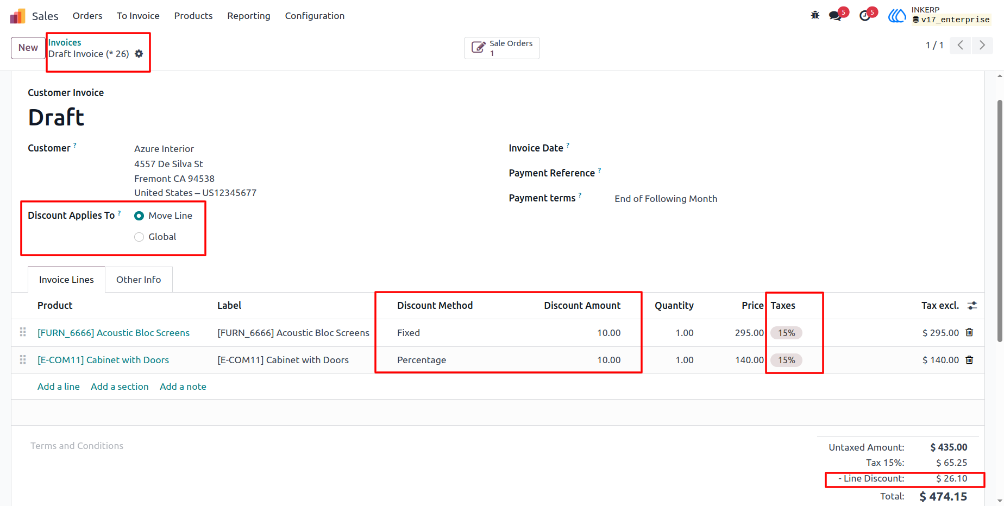1004x506 pixels.
Task: Open [FURN_6666] Acoustic Bloc Screens product link
Action: [114, 333]
